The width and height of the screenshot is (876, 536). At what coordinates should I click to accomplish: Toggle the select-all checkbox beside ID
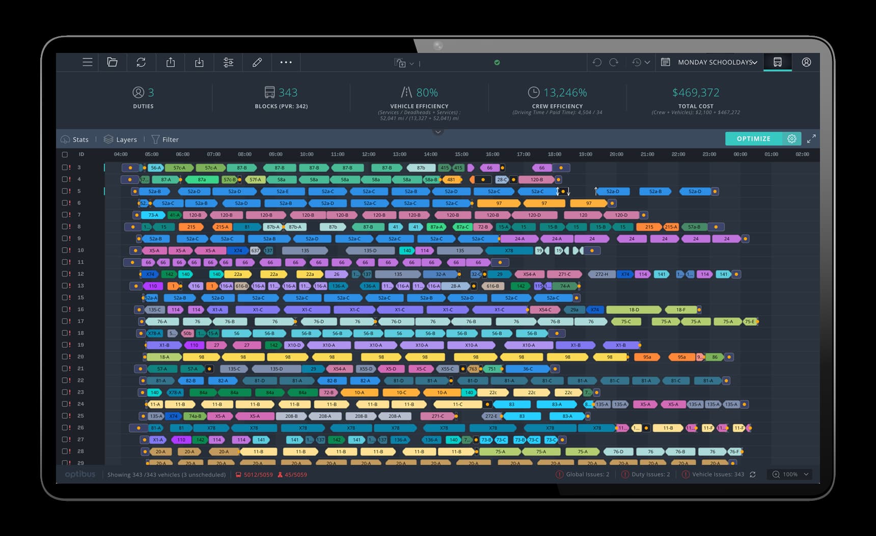pyautogui.click(x=65, y=154)
